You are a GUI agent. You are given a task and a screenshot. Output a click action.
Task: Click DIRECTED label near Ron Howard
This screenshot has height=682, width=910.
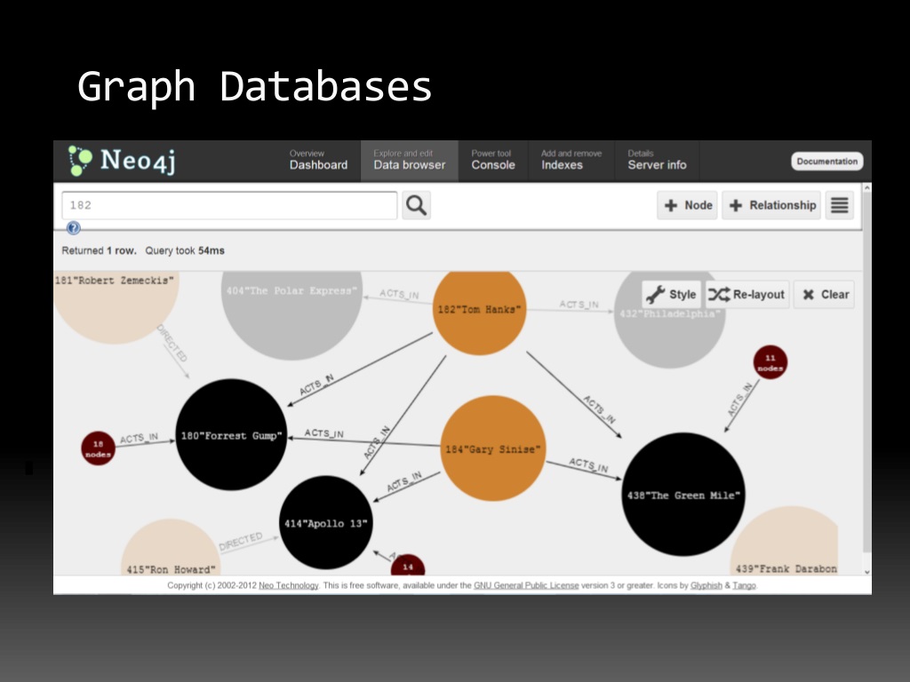(x=241, y=541)
